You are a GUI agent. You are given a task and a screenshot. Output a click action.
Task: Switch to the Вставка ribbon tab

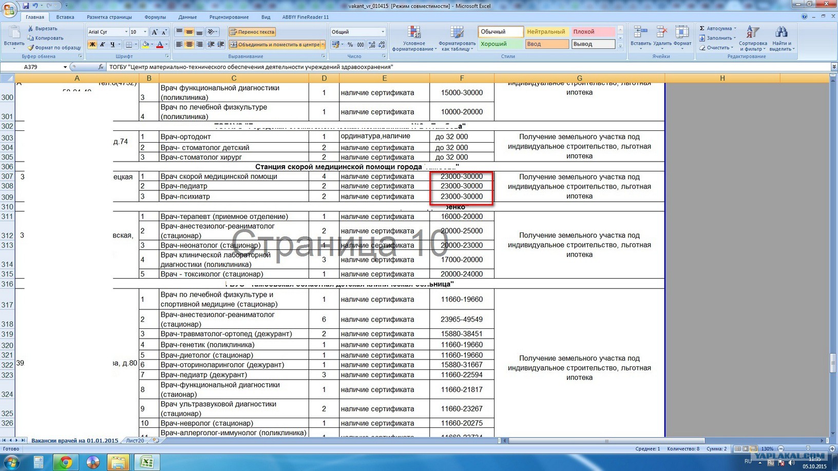[x=65, y=17]
